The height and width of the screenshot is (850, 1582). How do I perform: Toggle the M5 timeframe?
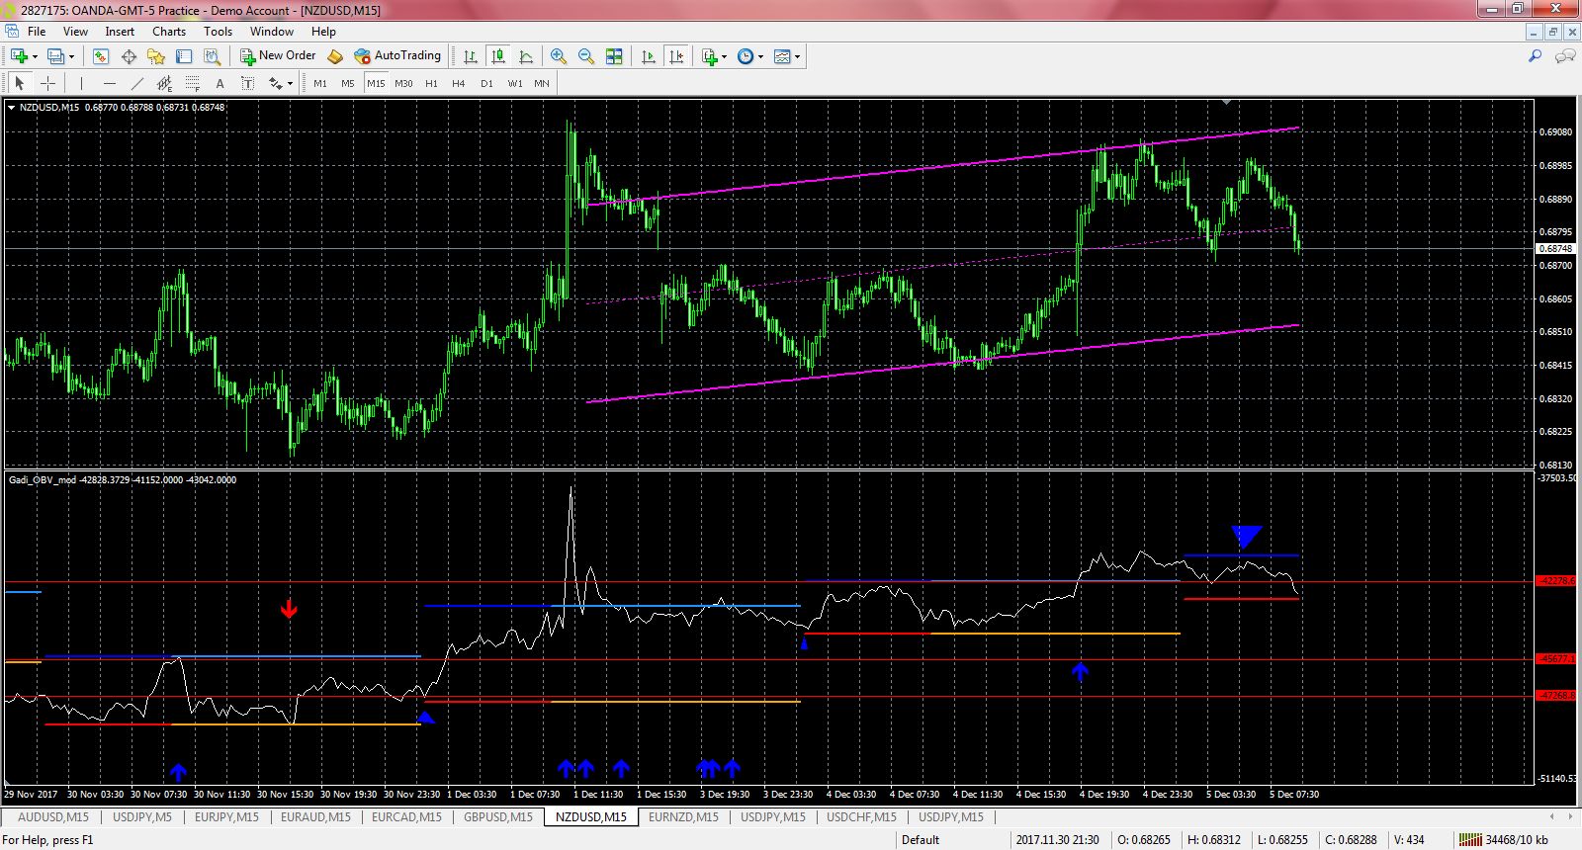click(348, 83)
